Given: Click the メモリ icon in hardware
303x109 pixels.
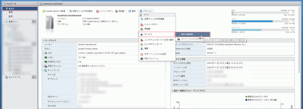Looking at the screenshot, I should click(x=46, y=57).
